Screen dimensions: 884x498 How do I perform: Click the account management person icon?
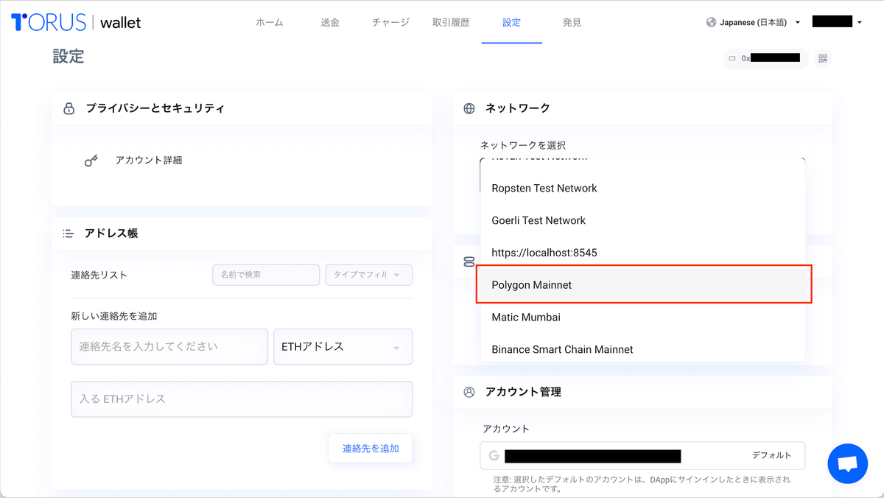(469, 392)
